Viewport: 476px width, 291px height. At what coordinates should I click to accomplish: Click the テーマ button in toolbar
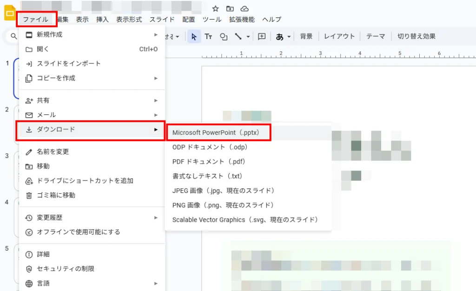376,36
